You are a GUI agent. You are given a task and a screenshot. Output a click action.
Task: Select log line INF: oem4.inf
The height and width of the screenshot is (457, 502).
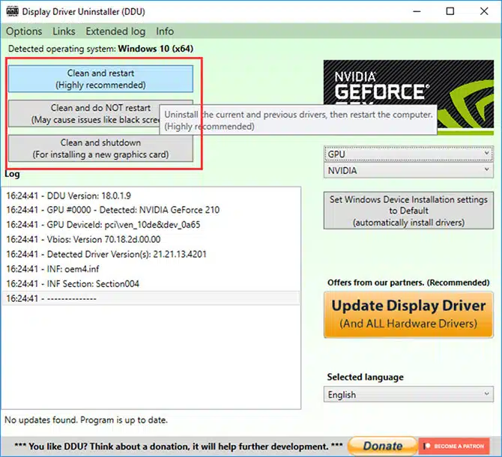click(x=151, y=269)
